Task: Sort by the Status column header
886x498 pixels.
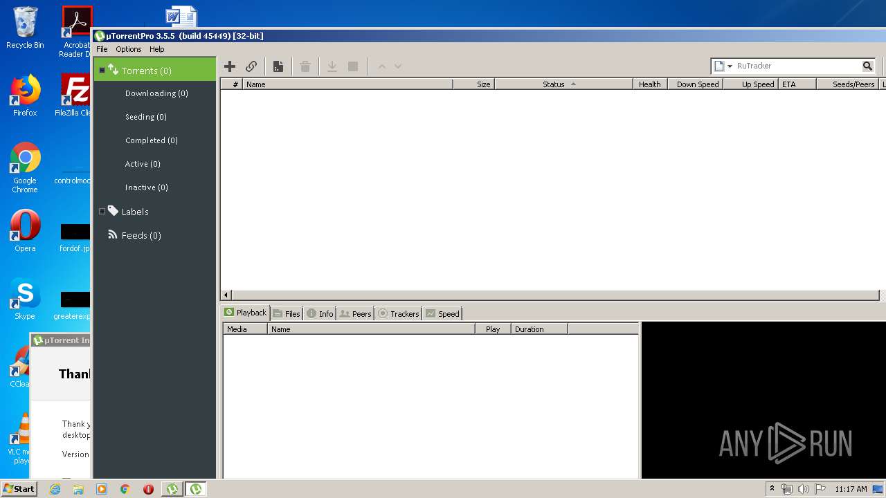Action: pyautogui.click(x=563, y=84)
